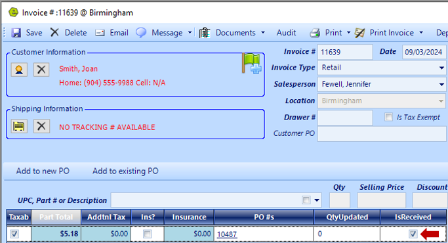Click the Delete X icon in toolbar
Image resolution: width=448 pixels, height=243 pixels.
54,32
